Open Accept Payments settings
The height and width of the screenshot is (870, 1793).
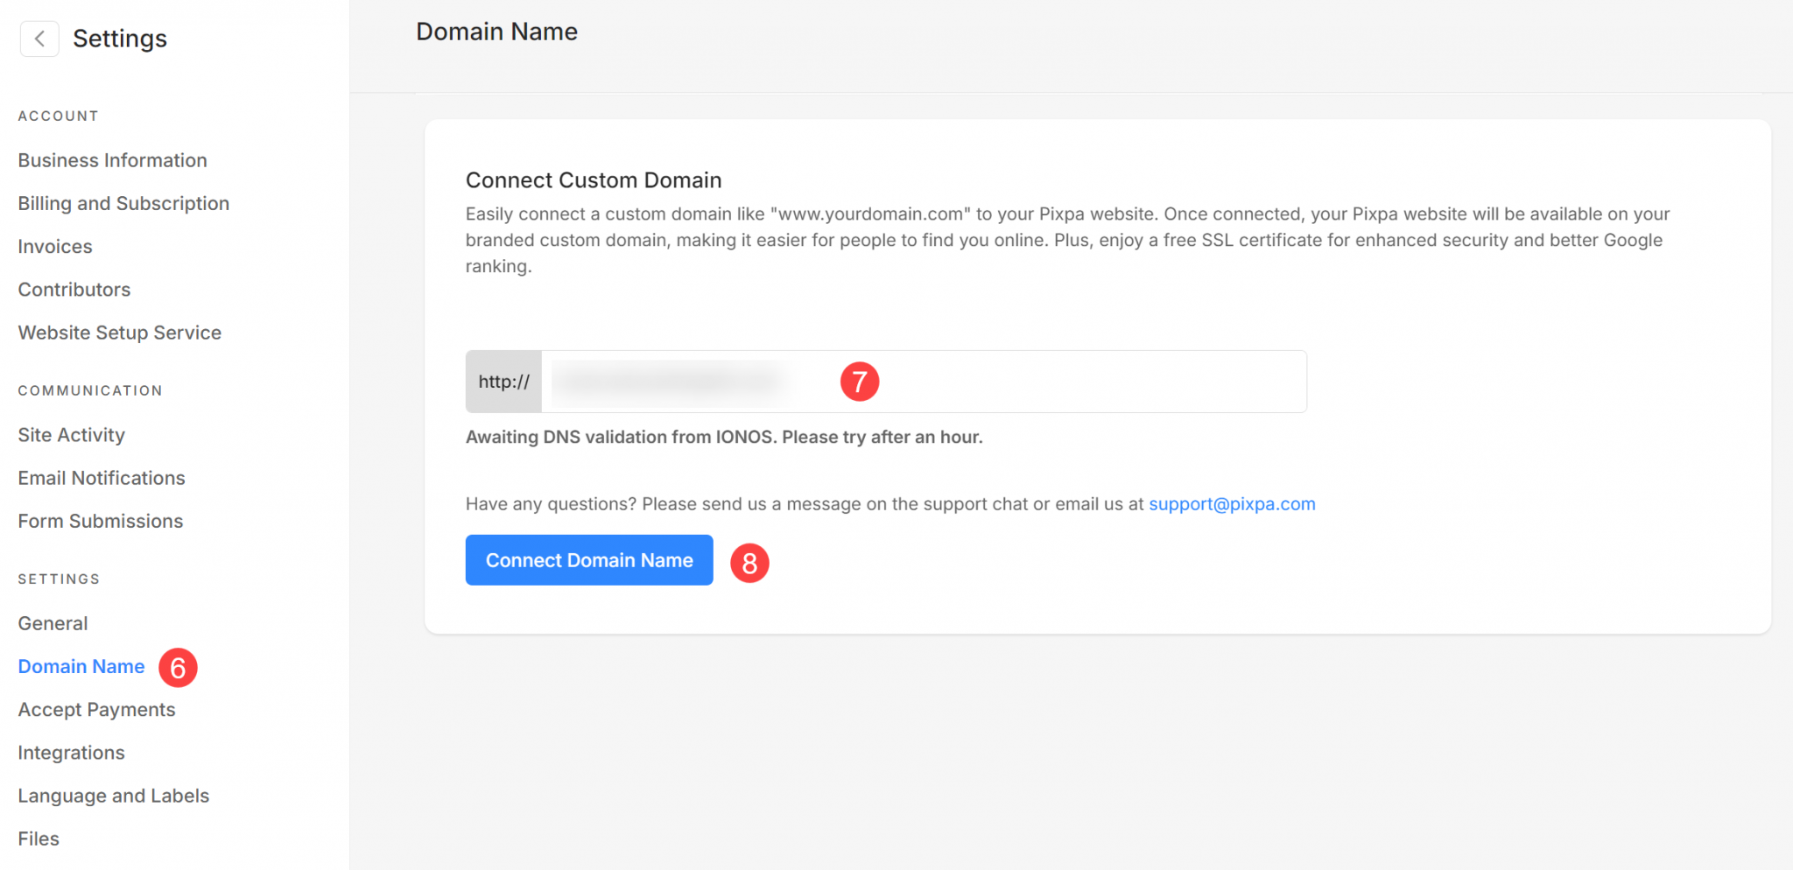tap(96, 709)
